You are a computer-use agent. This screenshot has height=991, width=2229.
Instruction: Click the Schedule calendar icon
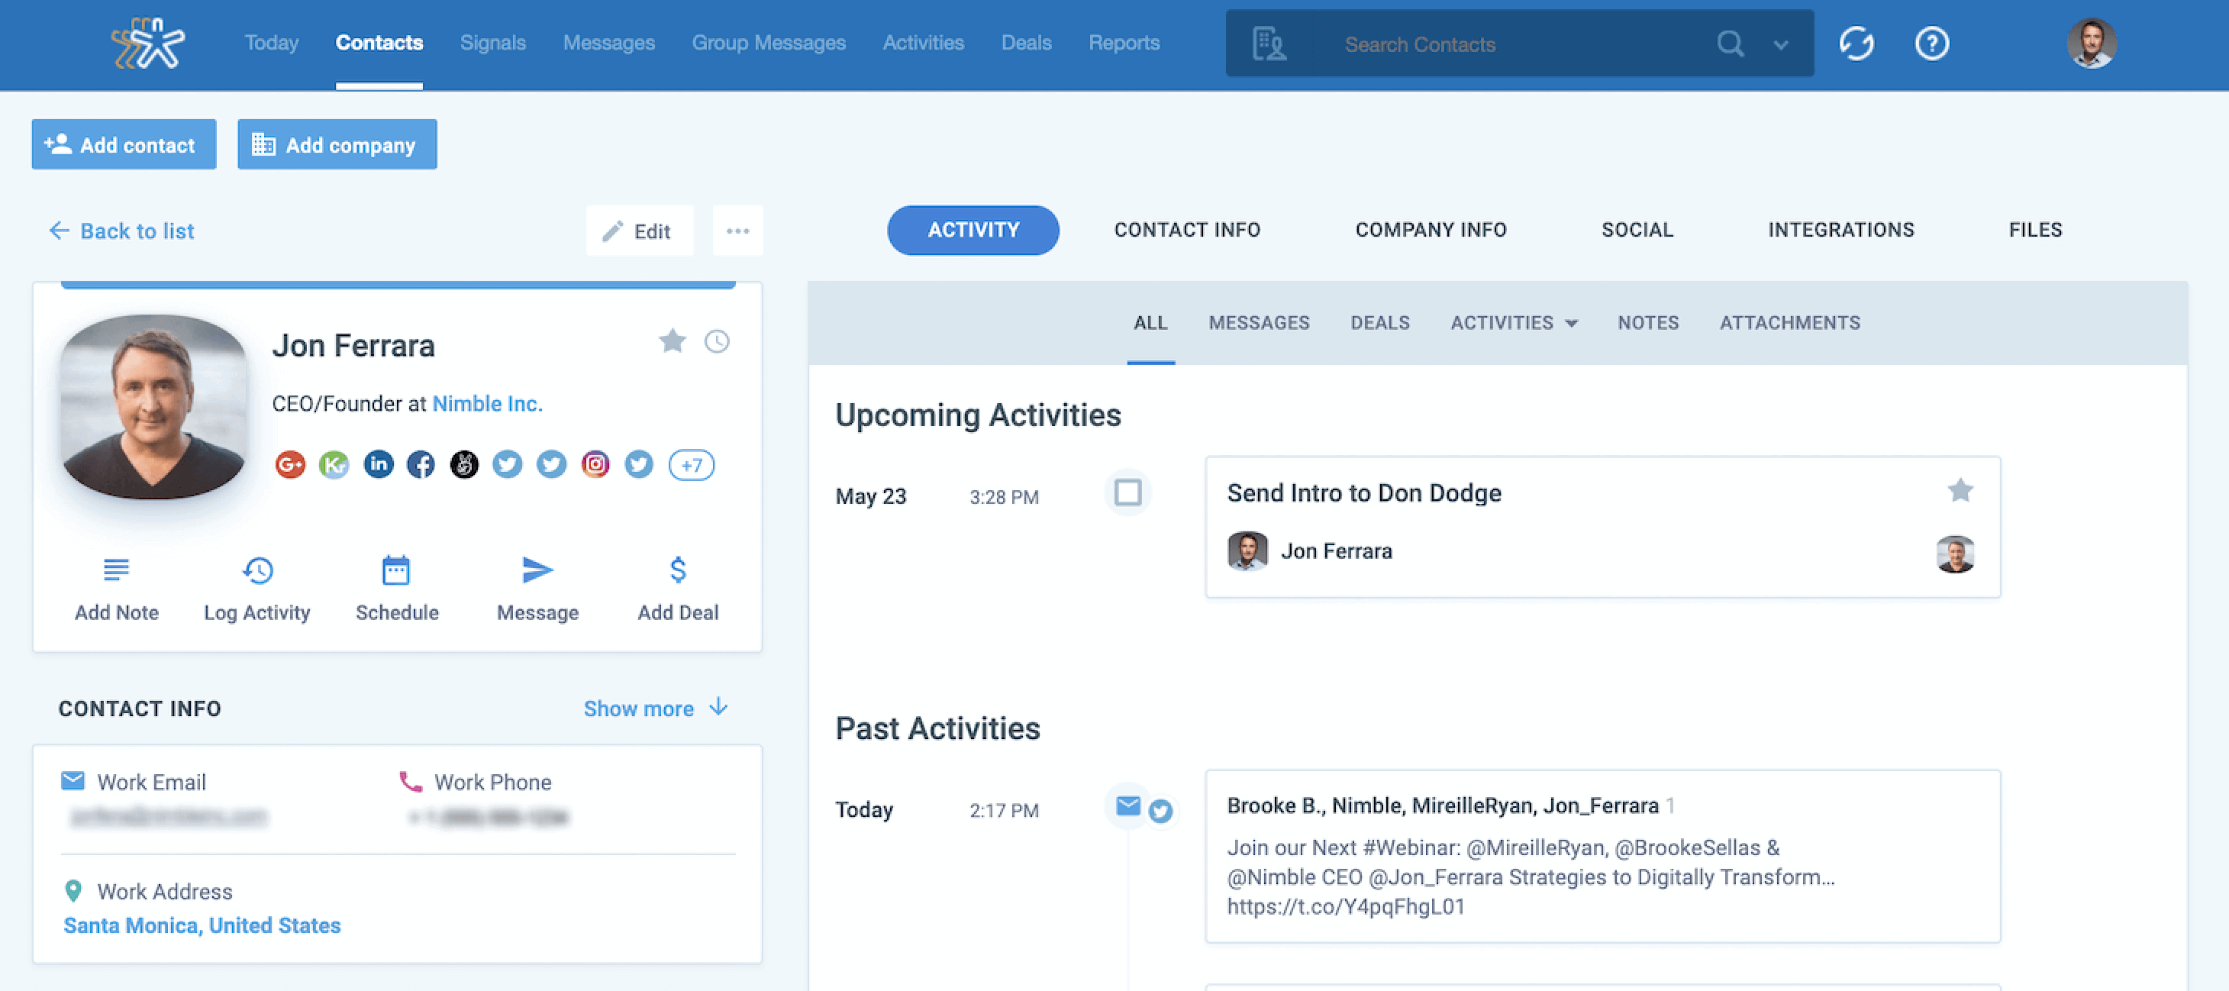396,570
